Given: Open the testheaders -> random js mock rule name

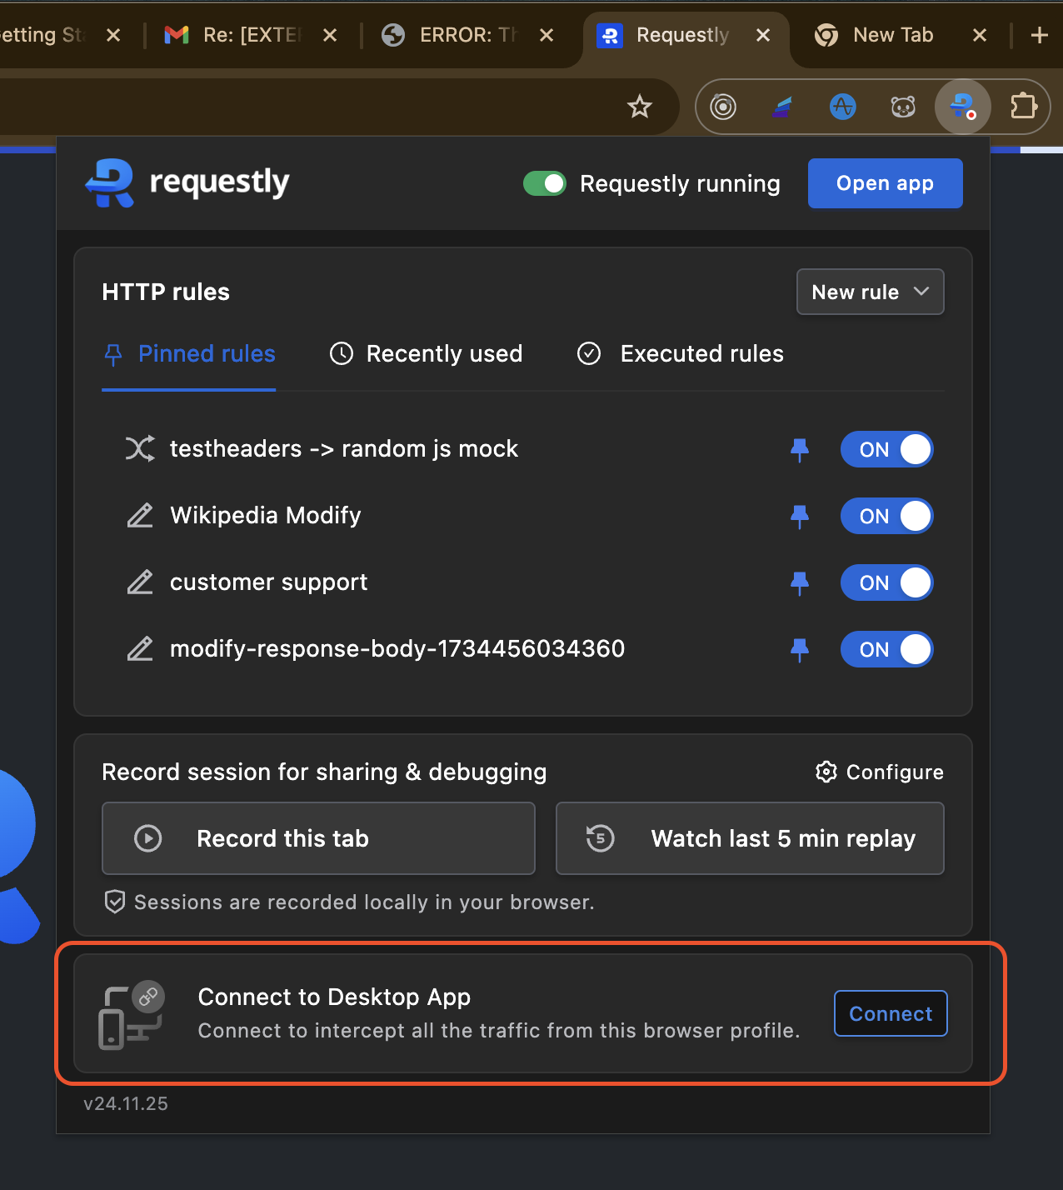Looking at the screenshot, I should 344,448.
